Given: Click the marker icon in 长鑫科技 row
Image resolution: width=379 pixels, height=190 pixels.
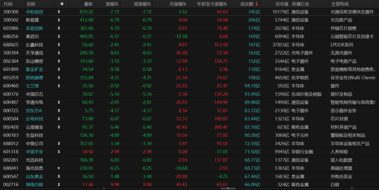Looking at the screenshot, I should point(59,45).
